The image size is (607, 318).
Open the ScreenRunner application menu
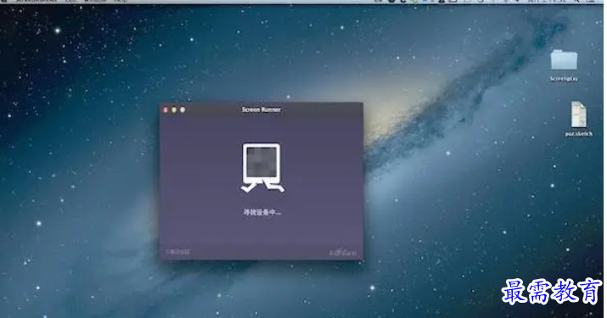pos(36,1)
